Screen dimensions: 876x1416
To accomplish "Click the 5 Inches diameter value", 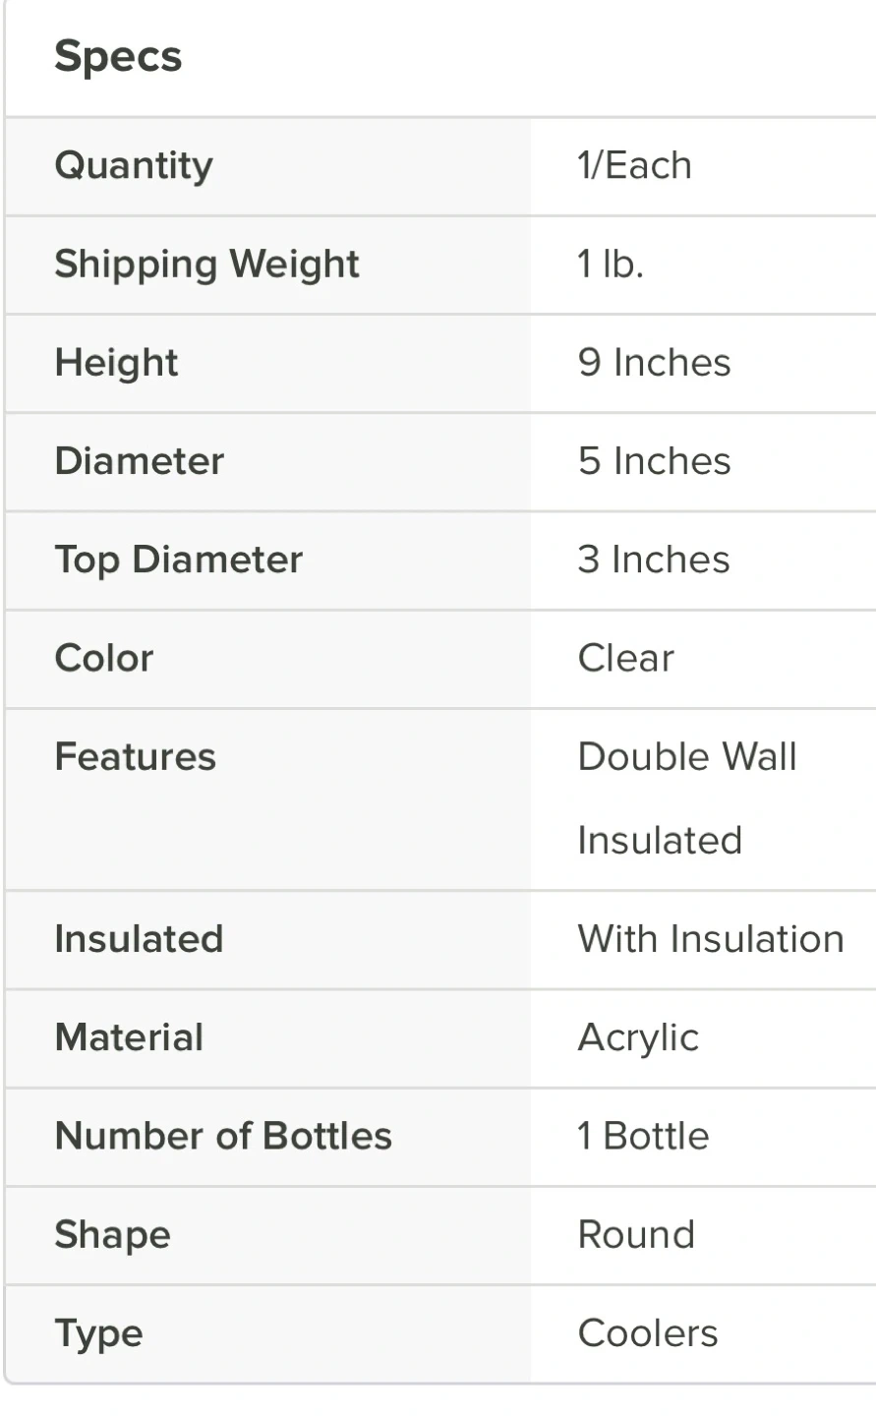I will point(654,461).
